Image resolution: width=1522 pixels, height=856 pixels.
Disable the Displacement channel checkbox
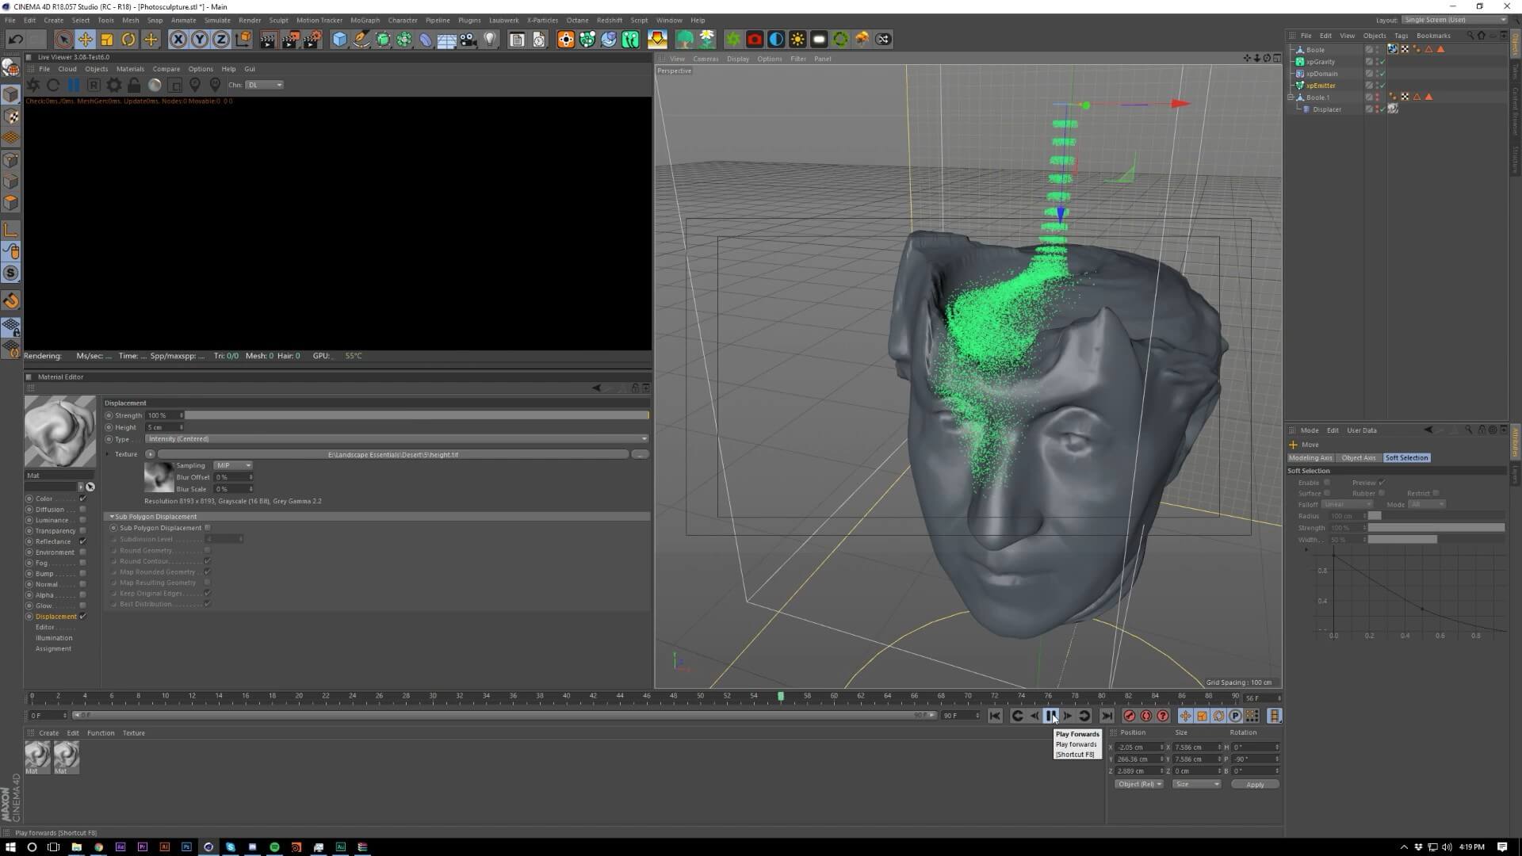(82, 617)
